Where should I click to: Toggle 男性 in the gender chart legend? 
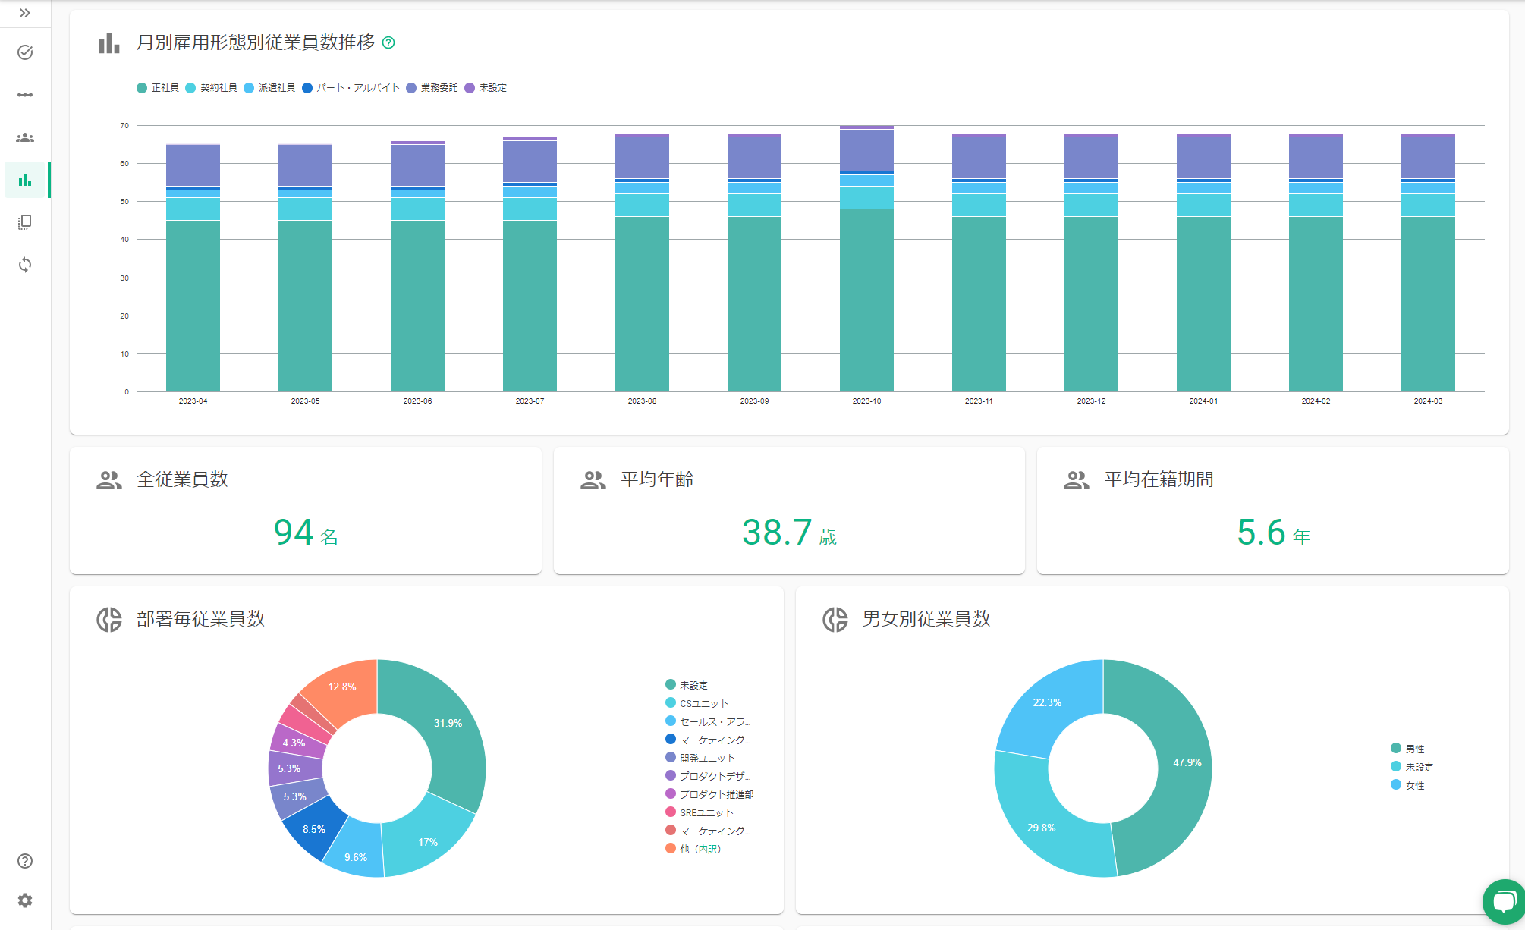1407,749
